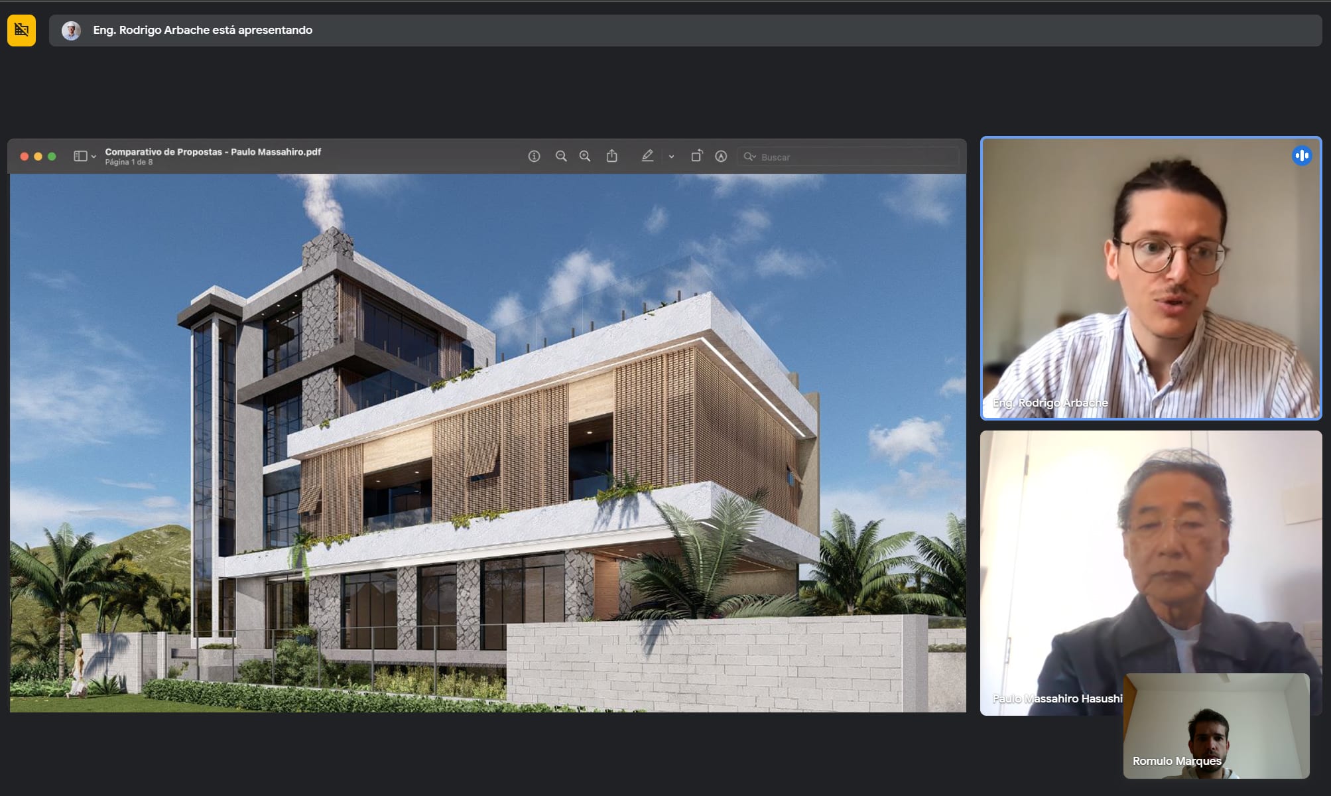Click the PDF title Comparativo de Propostas
This screenshot has height=796, width=1331.
pos(213,152)
